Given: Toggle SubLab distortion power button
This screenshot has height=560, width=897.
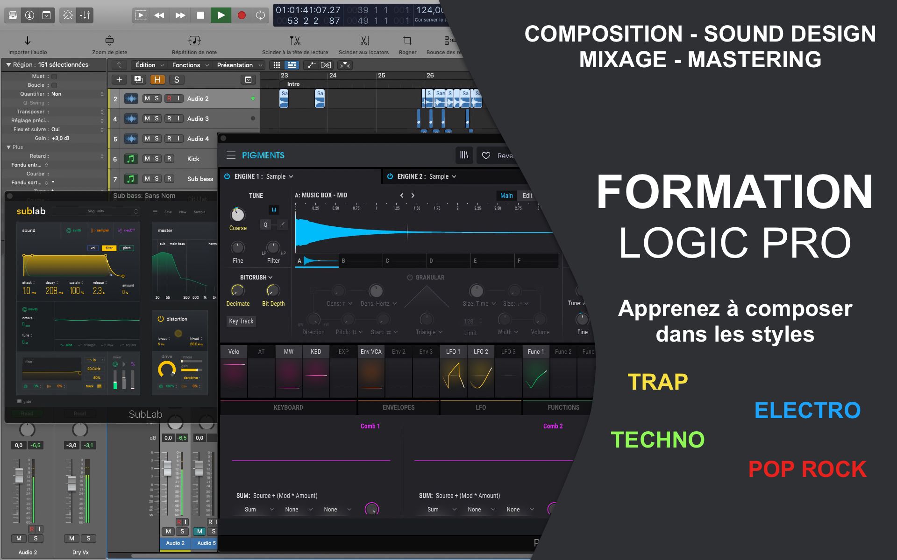Looking at the screenshot, I should [x=161, y=319].
